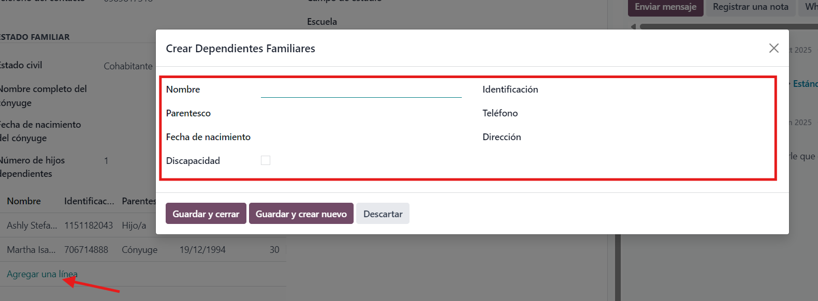Click the left scroll arrow above the chatter

click(x=633, y=26)
